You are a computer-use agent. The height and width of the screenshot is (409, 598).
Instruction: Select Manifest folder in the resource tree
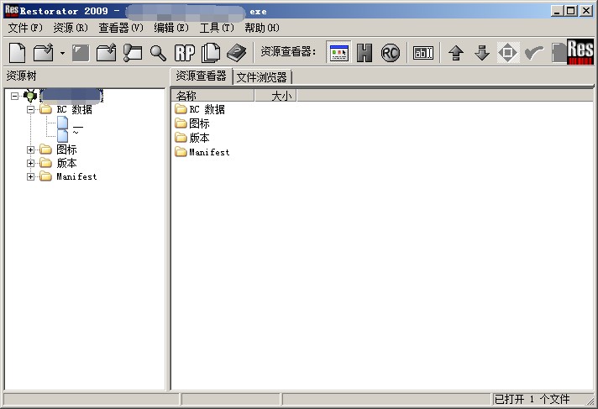[x=76, y=176]
